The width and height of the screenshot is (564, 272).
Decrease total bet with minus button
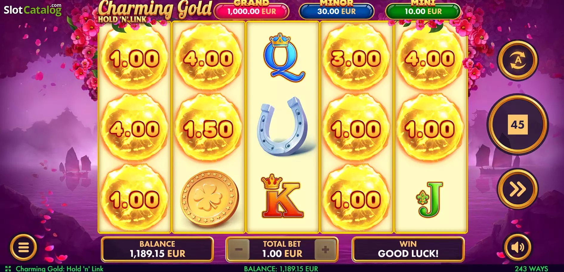coord(238,249)
